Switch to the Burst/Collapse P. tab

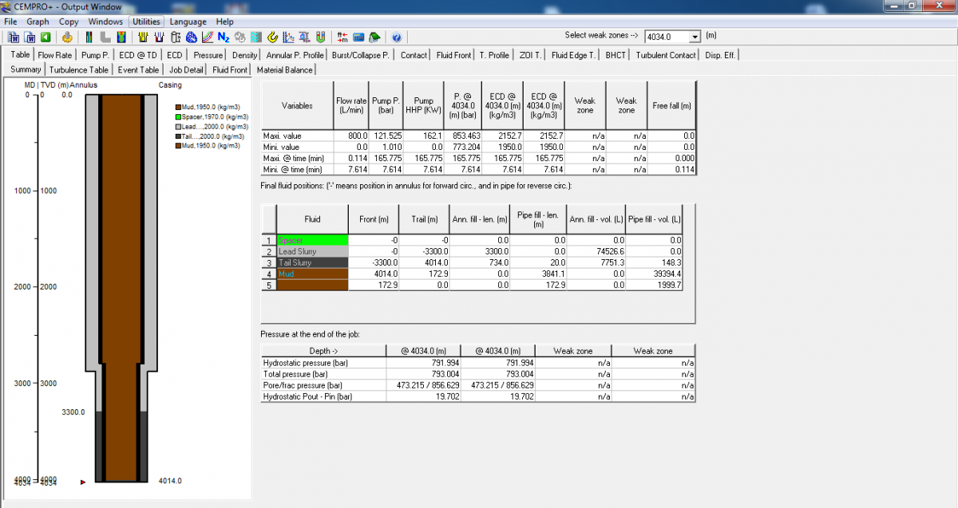(x=360, y=55)
